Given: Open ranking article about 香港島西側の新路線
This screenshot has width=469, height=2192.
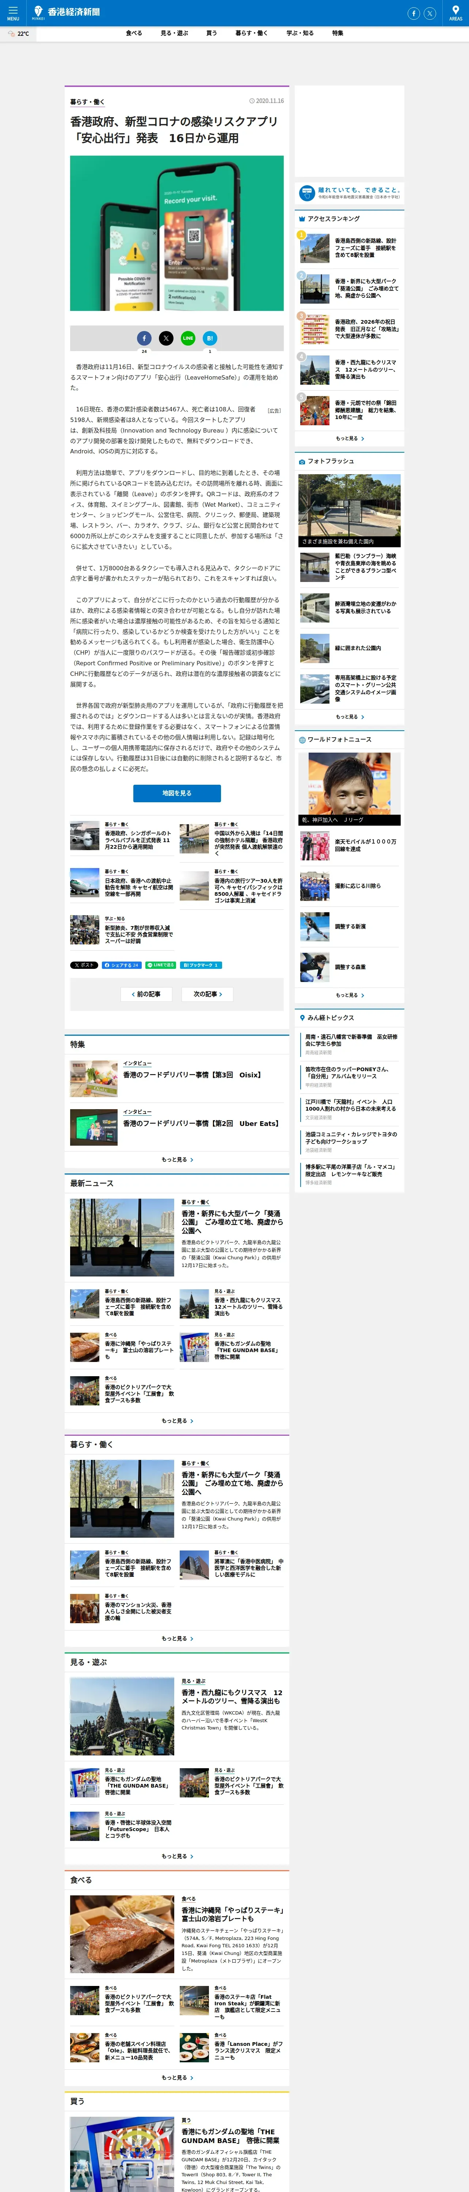Looking at the screenshot, I should click(x=366, y=248).
